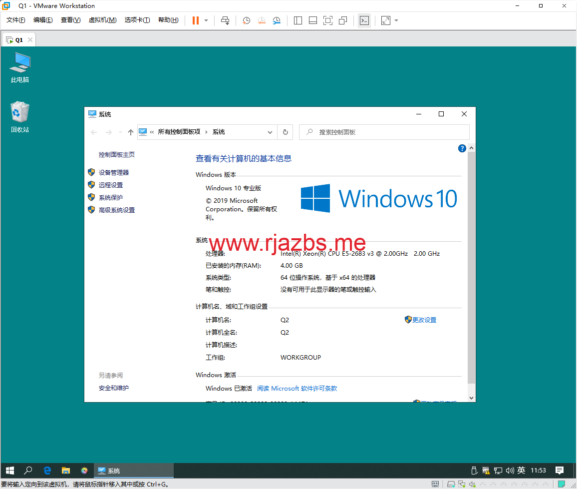Take a snapshot of this VM

pos(246,20)
